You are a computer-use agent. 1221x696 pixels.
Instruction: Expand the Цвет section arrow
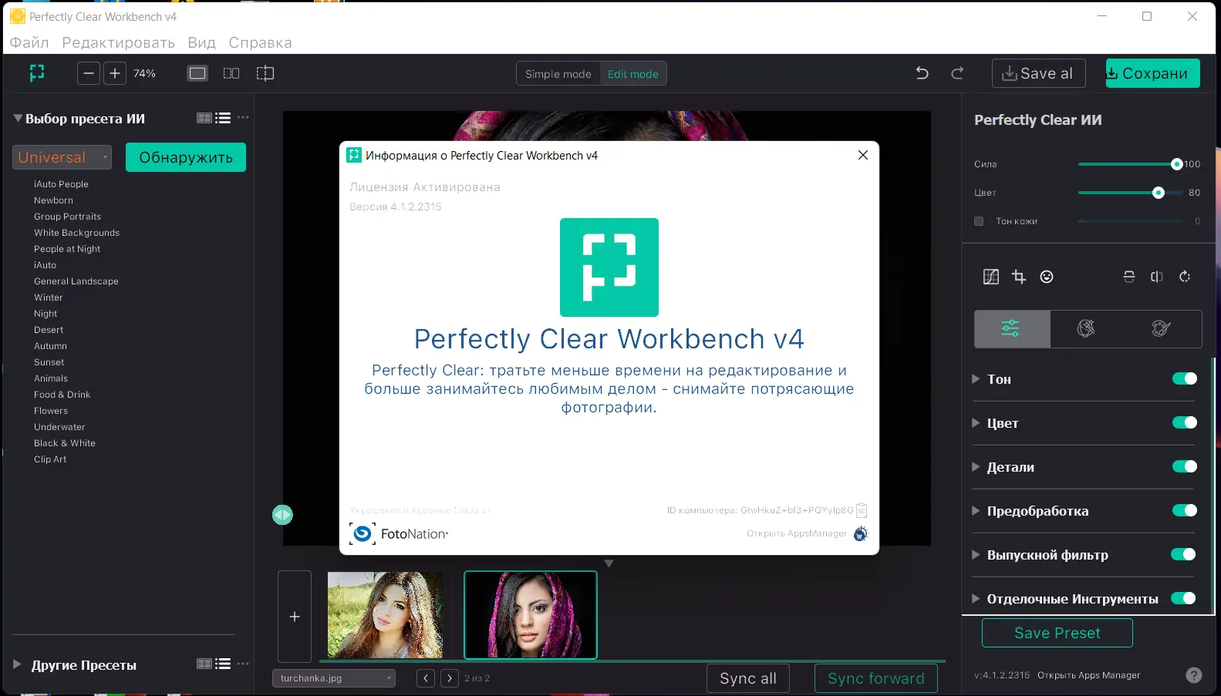click(x=976, y=422)
